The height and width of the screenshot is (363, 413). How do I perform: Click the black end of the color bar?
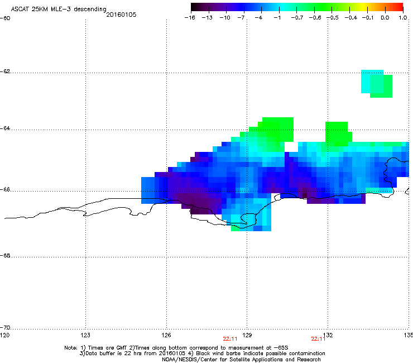coord(194,7)
